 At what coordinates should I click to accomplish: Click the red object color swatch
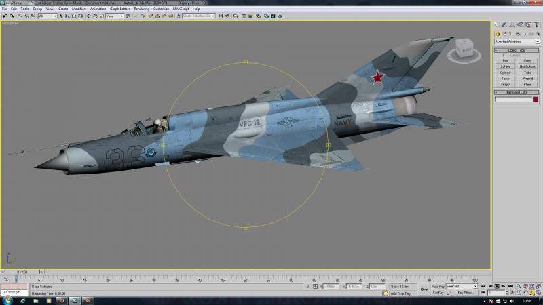tap(536, 100)
